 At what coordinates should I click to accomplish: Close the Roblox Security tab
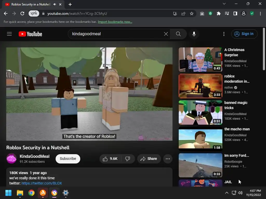click(x=60, y=4)
